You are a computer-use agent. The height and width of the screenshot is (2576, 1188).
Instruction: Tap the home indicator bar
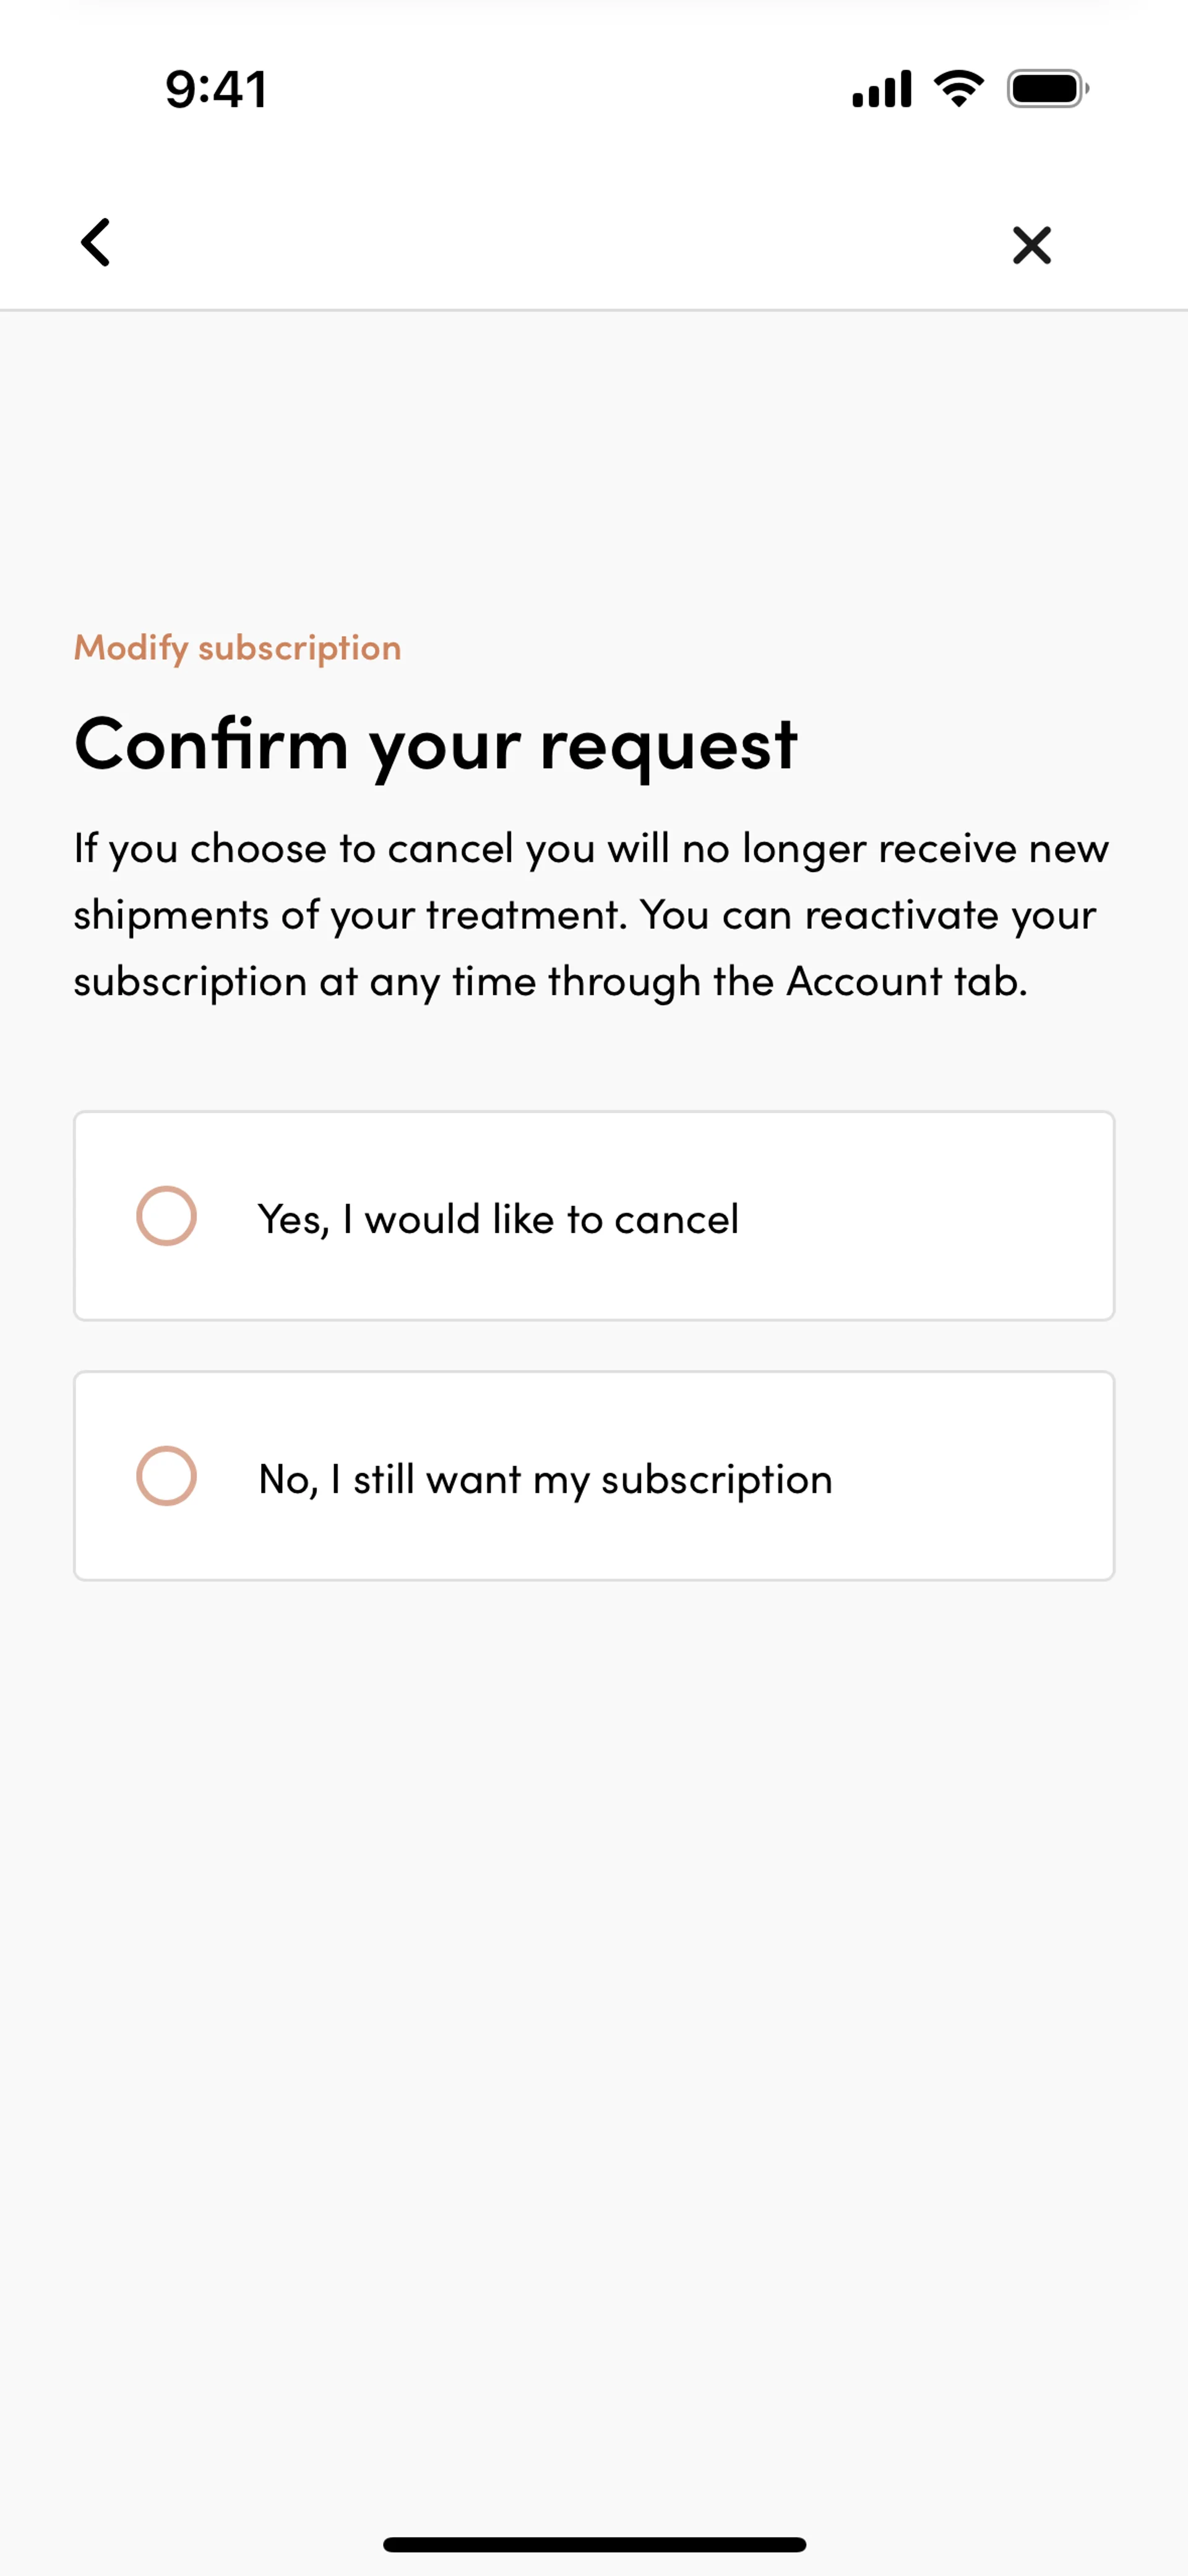pyautogui.click(x=594, y=2544)
